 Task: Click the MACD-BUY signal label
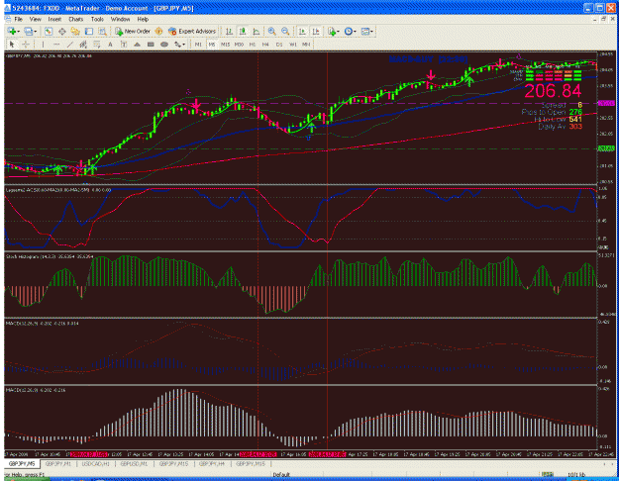pos(428,59)
